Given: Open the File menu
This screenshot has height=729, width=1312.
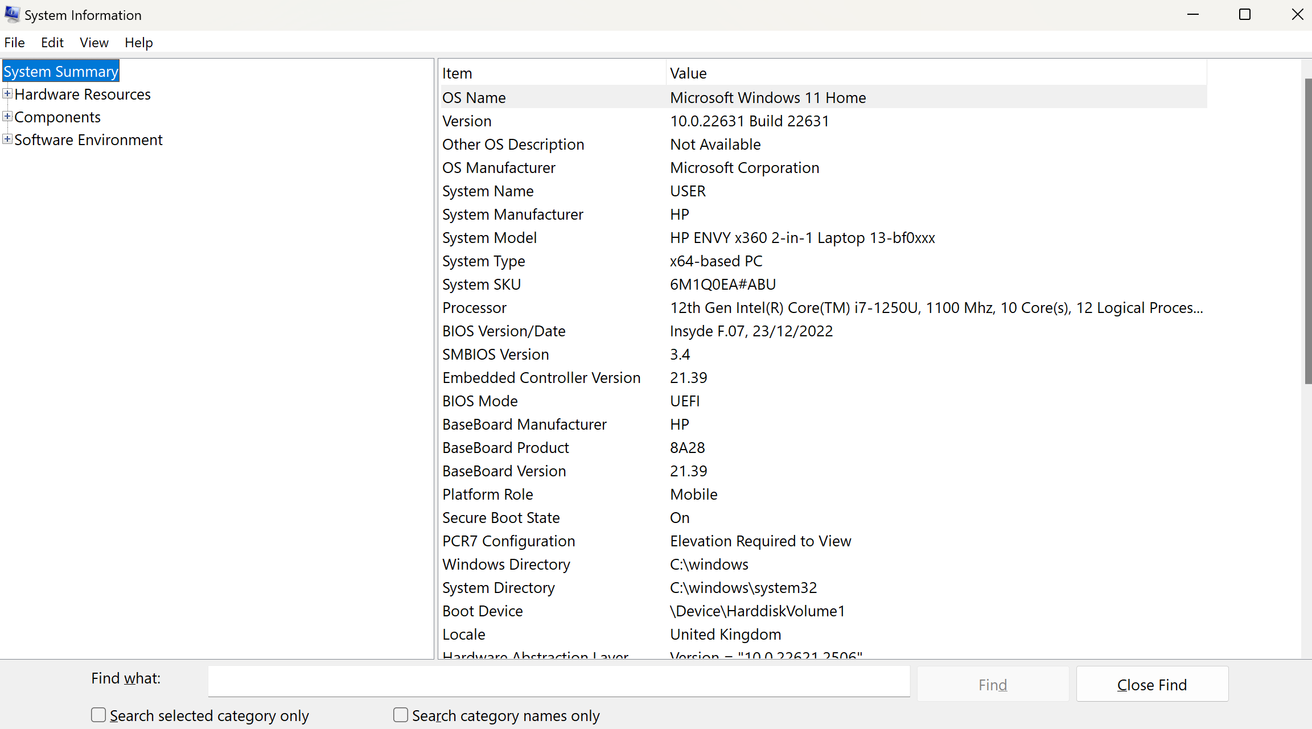Looking at the screenshot, I should pyautogui.click(x=15, y=43).
